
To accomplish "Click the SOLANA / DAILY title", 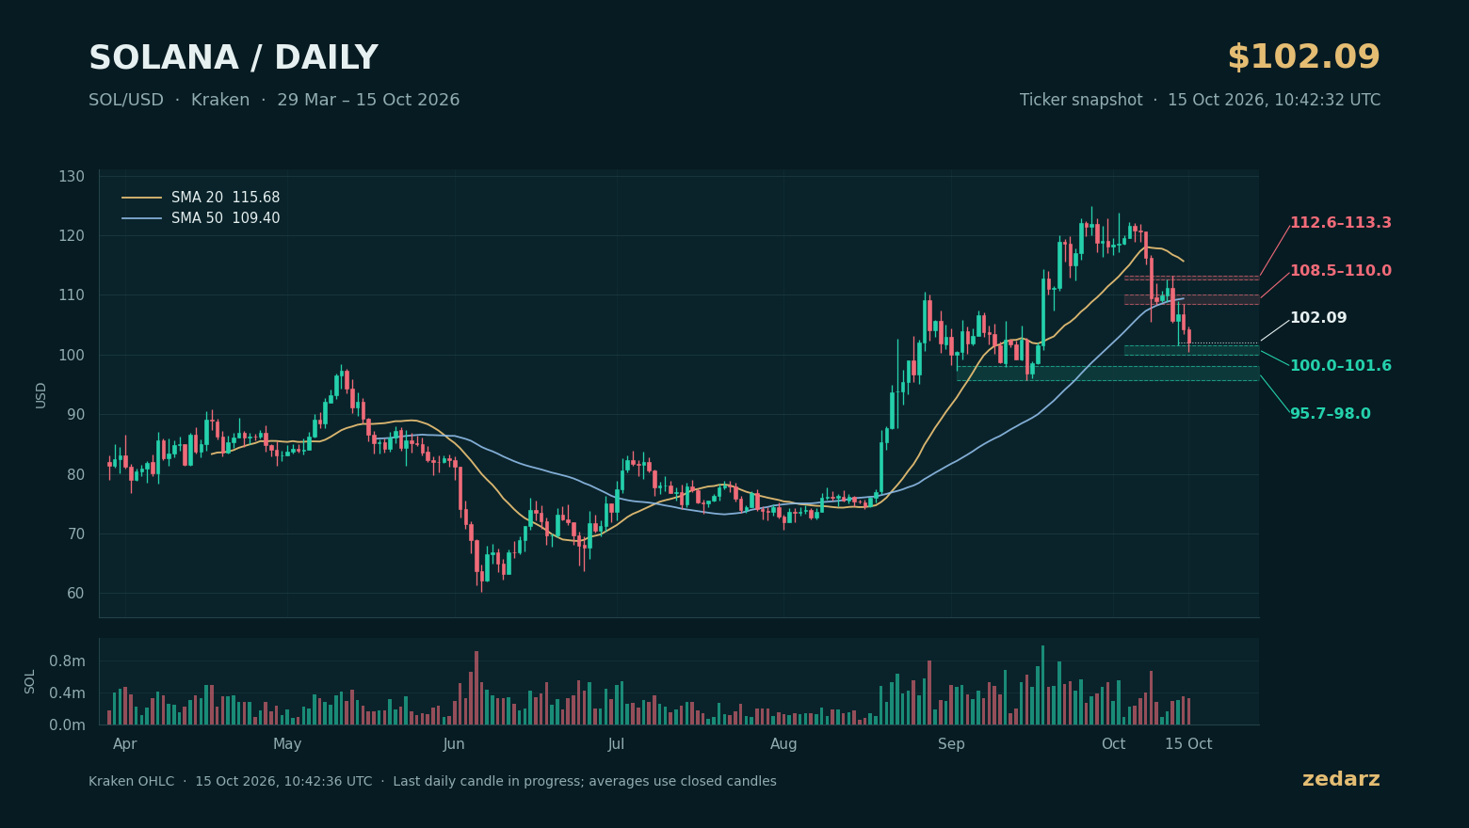I will (x=234, y=58).
